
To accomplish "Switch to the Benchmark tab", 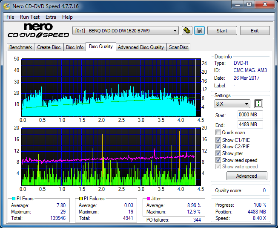I will (21, 47).
